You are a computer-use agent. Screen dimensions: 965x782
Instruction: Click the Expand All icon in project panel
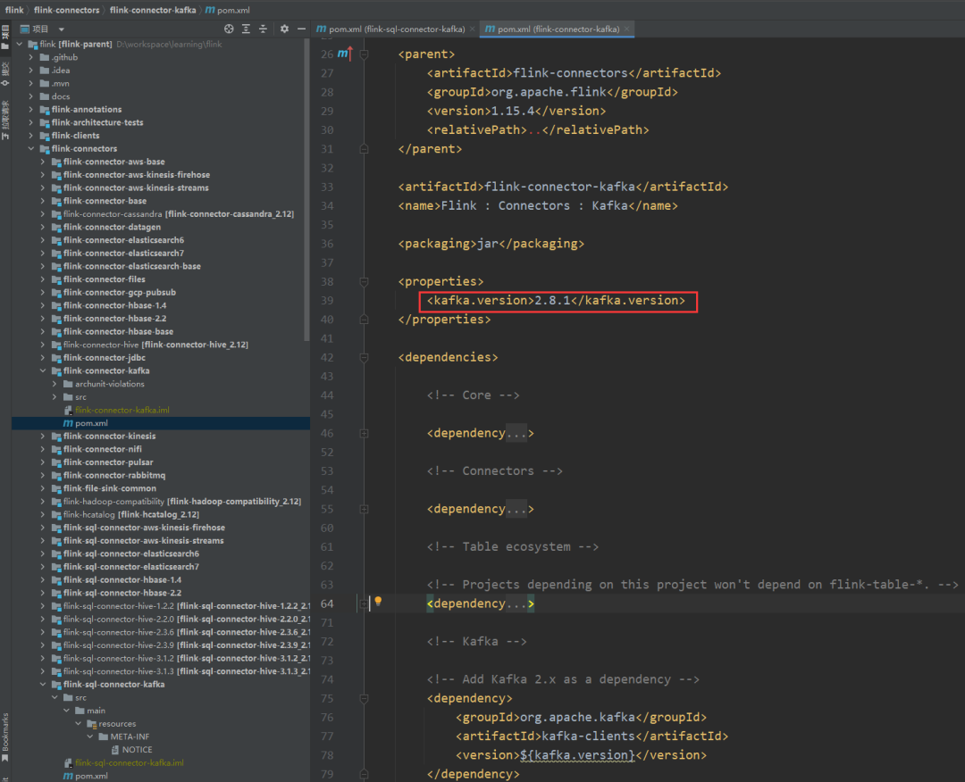[246, 29]
